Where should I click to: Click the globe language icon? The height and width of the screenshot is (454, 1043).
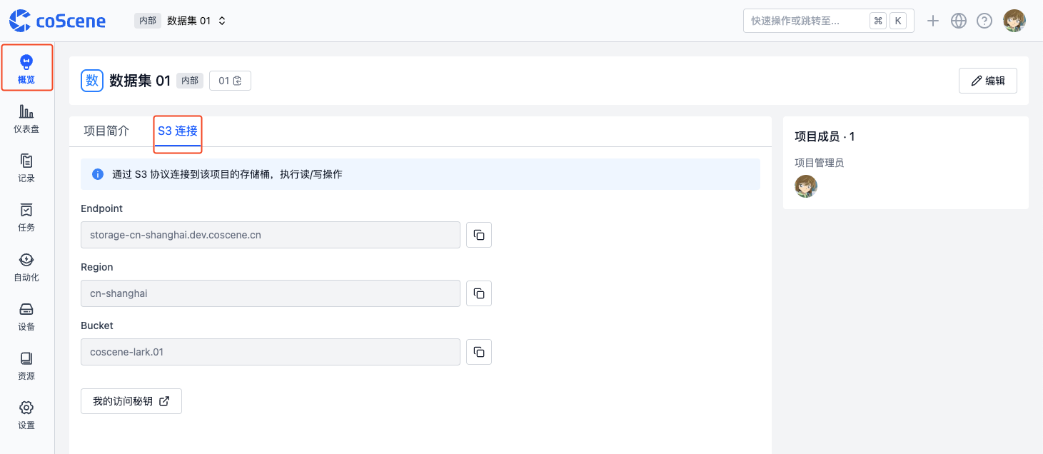point(959,21)
